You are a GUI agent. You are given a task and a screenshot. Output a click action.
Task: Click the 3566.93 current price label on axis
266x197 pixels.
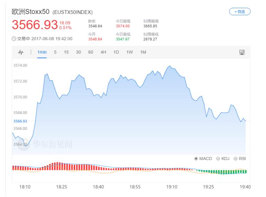tap(20, 121)
